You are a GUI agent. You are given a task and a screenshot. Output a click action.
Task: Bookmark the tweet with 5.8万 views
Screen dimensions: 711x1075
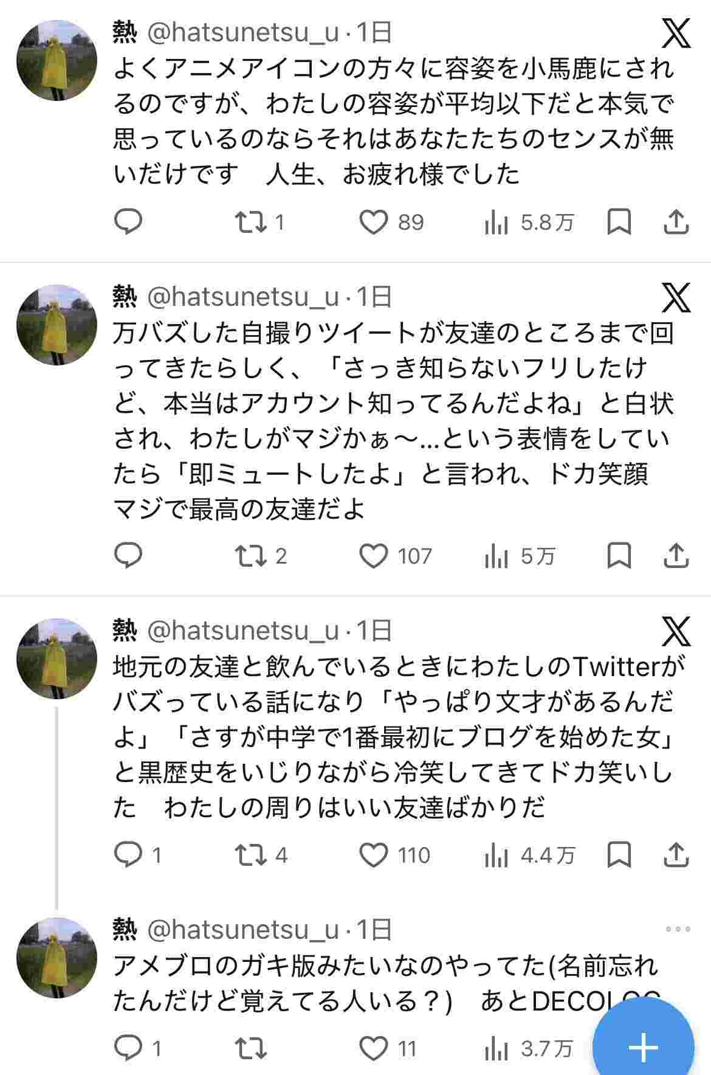click(x=619, y=222)
